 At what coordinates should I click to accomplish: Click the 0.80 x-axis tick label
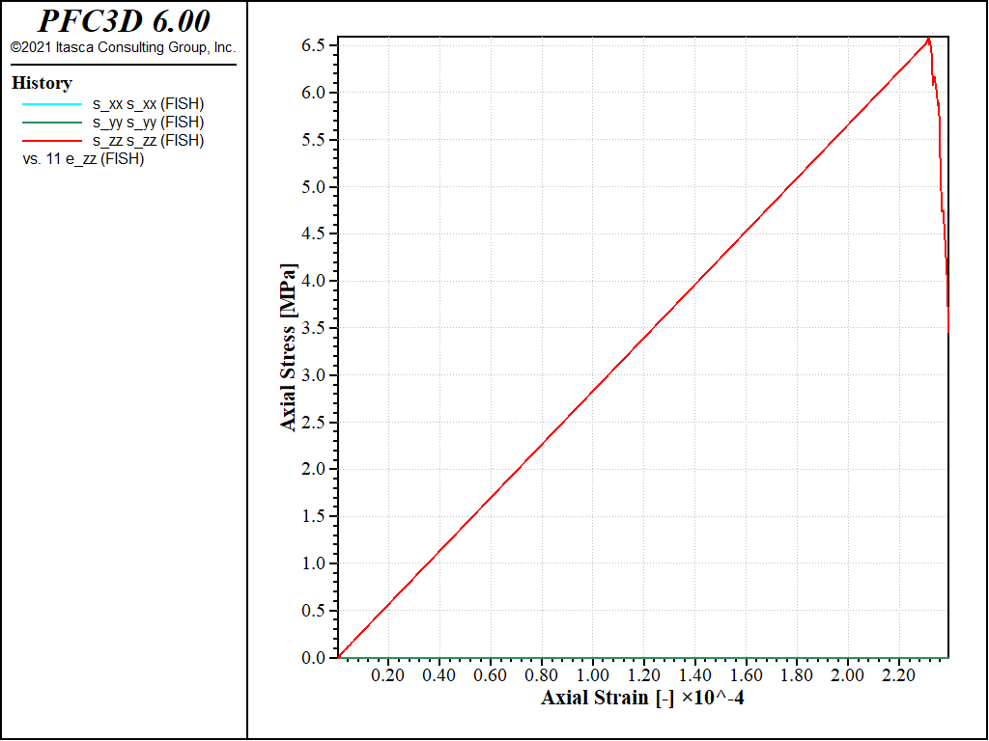pos(541,675)
